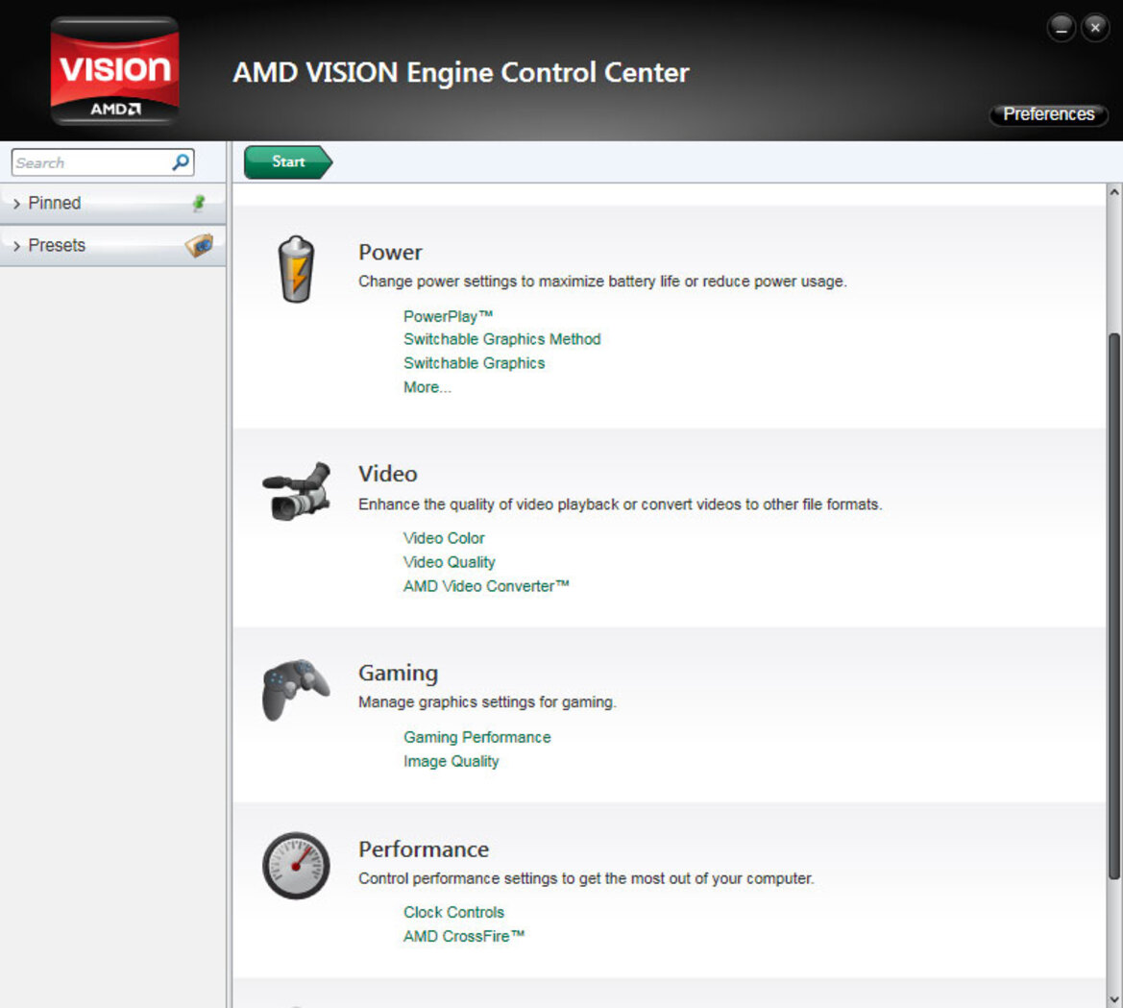The image size is (1123, 1008).
Task: Go to the Start page button
Action: click(x=288, y=161)
